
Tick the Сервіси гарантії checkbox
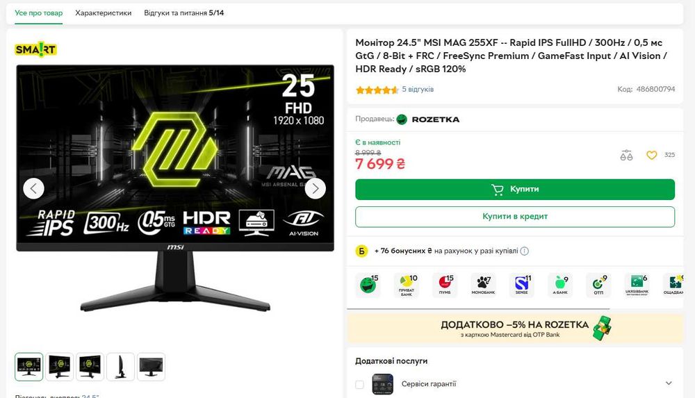[359, 384]
